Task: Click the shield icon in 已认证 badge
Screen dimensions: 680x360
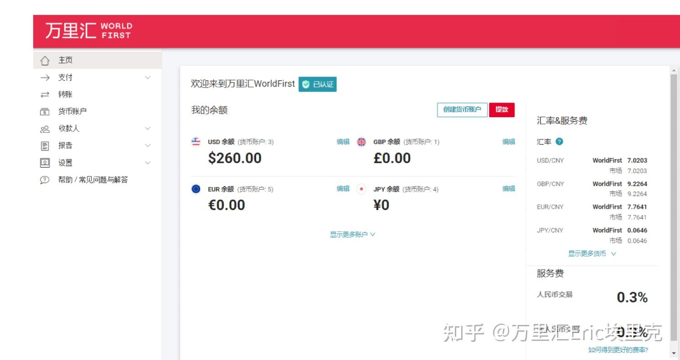Action: point(306,84)
